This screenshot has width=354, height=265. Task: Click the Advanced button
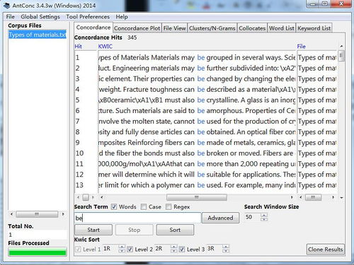(x=220, y=218)
